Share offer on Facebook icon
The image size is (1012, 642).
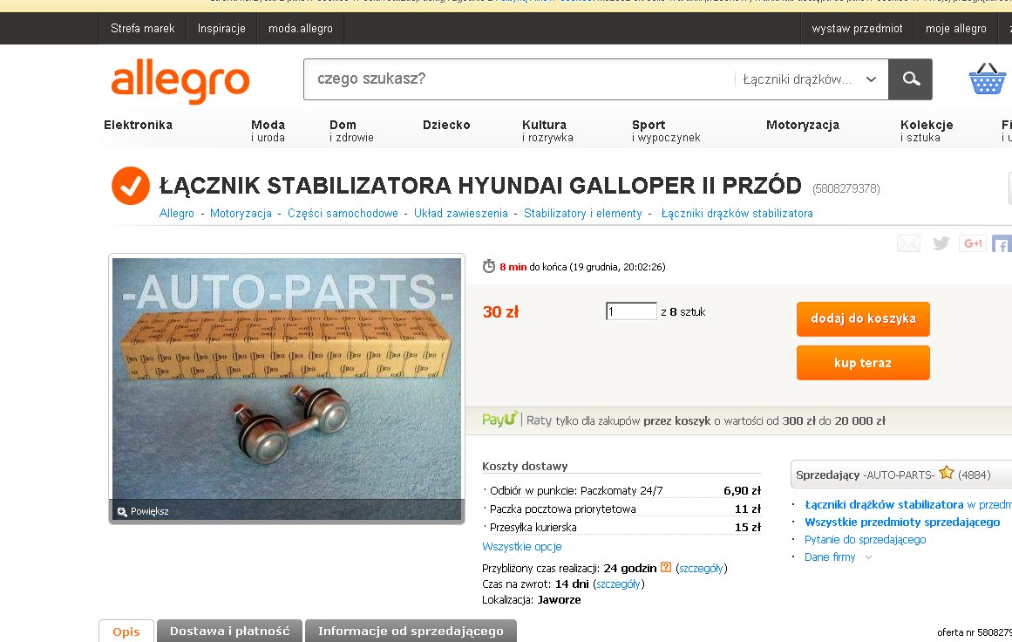pyautogui.click(x=1002, y=243)
